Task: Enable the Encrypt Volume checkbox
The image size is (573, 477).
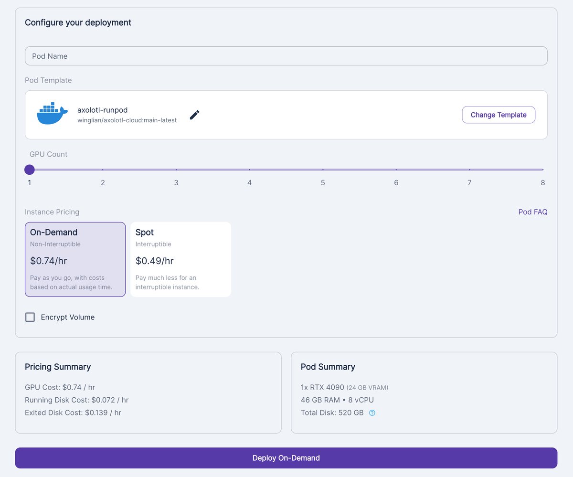Action: pos(30,317)
